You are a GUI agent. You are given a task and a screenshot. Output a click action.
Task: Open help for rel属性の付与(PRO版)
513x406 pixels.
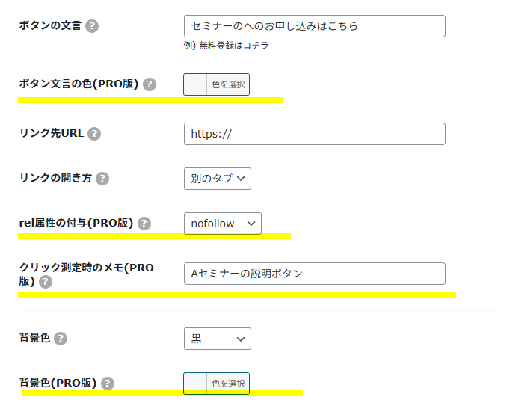(x=144, y=224)
